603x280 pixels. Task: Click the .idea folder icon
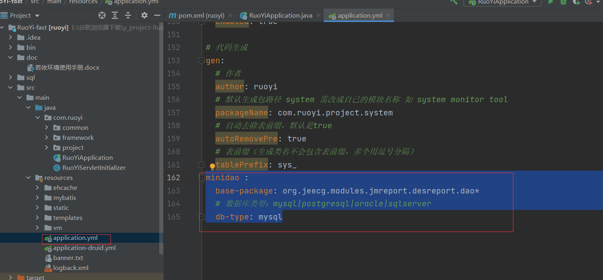click(21, 38)
